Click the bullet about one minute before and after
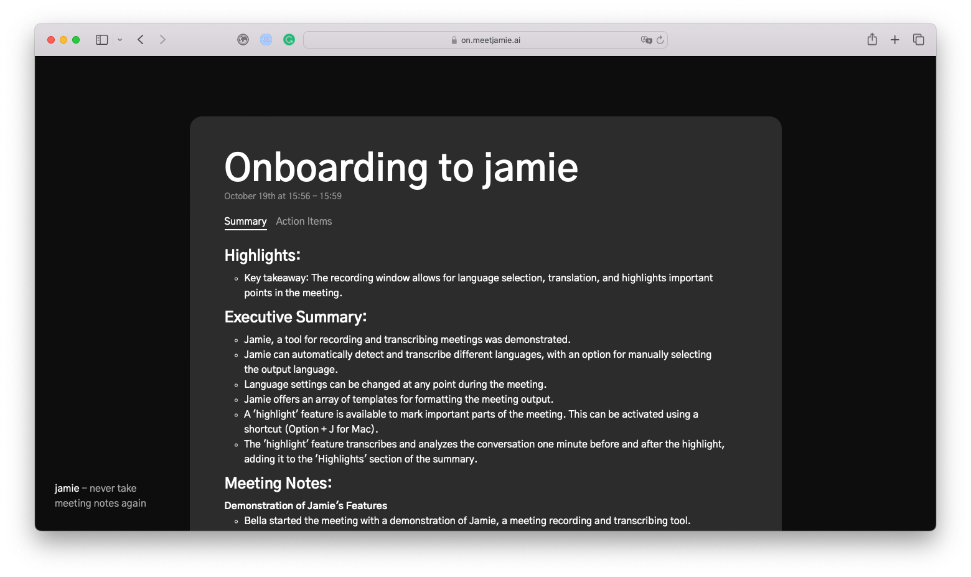The width and height of the screenshot is (971, 577). click(x=484, y=451)
